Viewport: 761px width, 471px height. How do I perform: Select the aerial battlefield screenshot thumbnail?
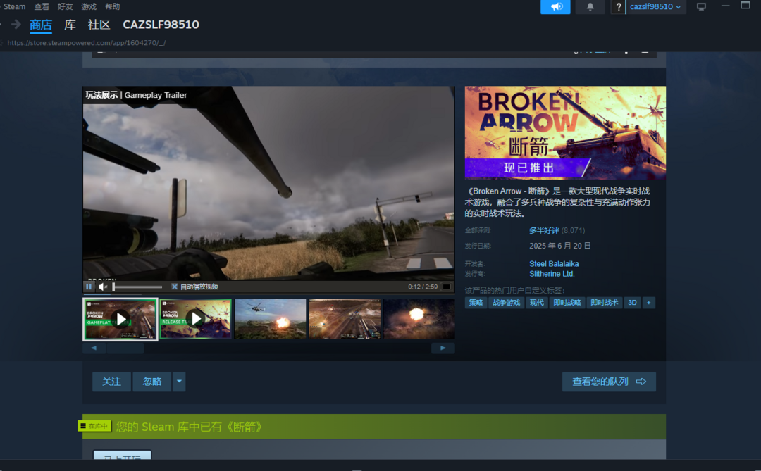pos(345,319)
